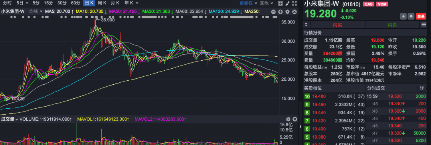Open the hamburger menu beside 闪卖
The height and width of the screenshot is (145, 431).
[x=423, y=25]
